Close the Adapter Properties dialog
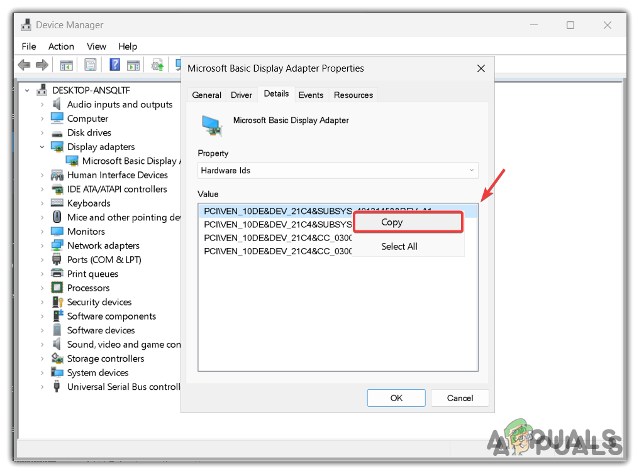 tap(481, 68)
